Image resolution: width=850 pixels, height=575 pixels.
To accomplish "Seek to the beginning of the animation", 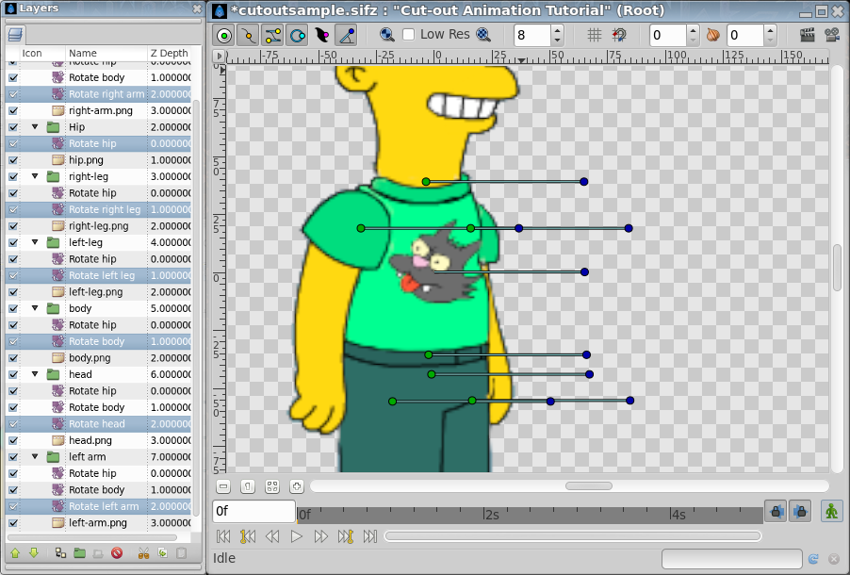I will [222, 536].
